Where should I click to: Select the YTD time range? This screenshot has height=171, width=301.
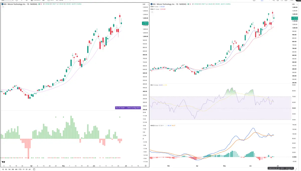20,169
